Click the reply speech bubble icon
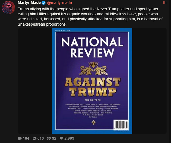 coord(20,139)
